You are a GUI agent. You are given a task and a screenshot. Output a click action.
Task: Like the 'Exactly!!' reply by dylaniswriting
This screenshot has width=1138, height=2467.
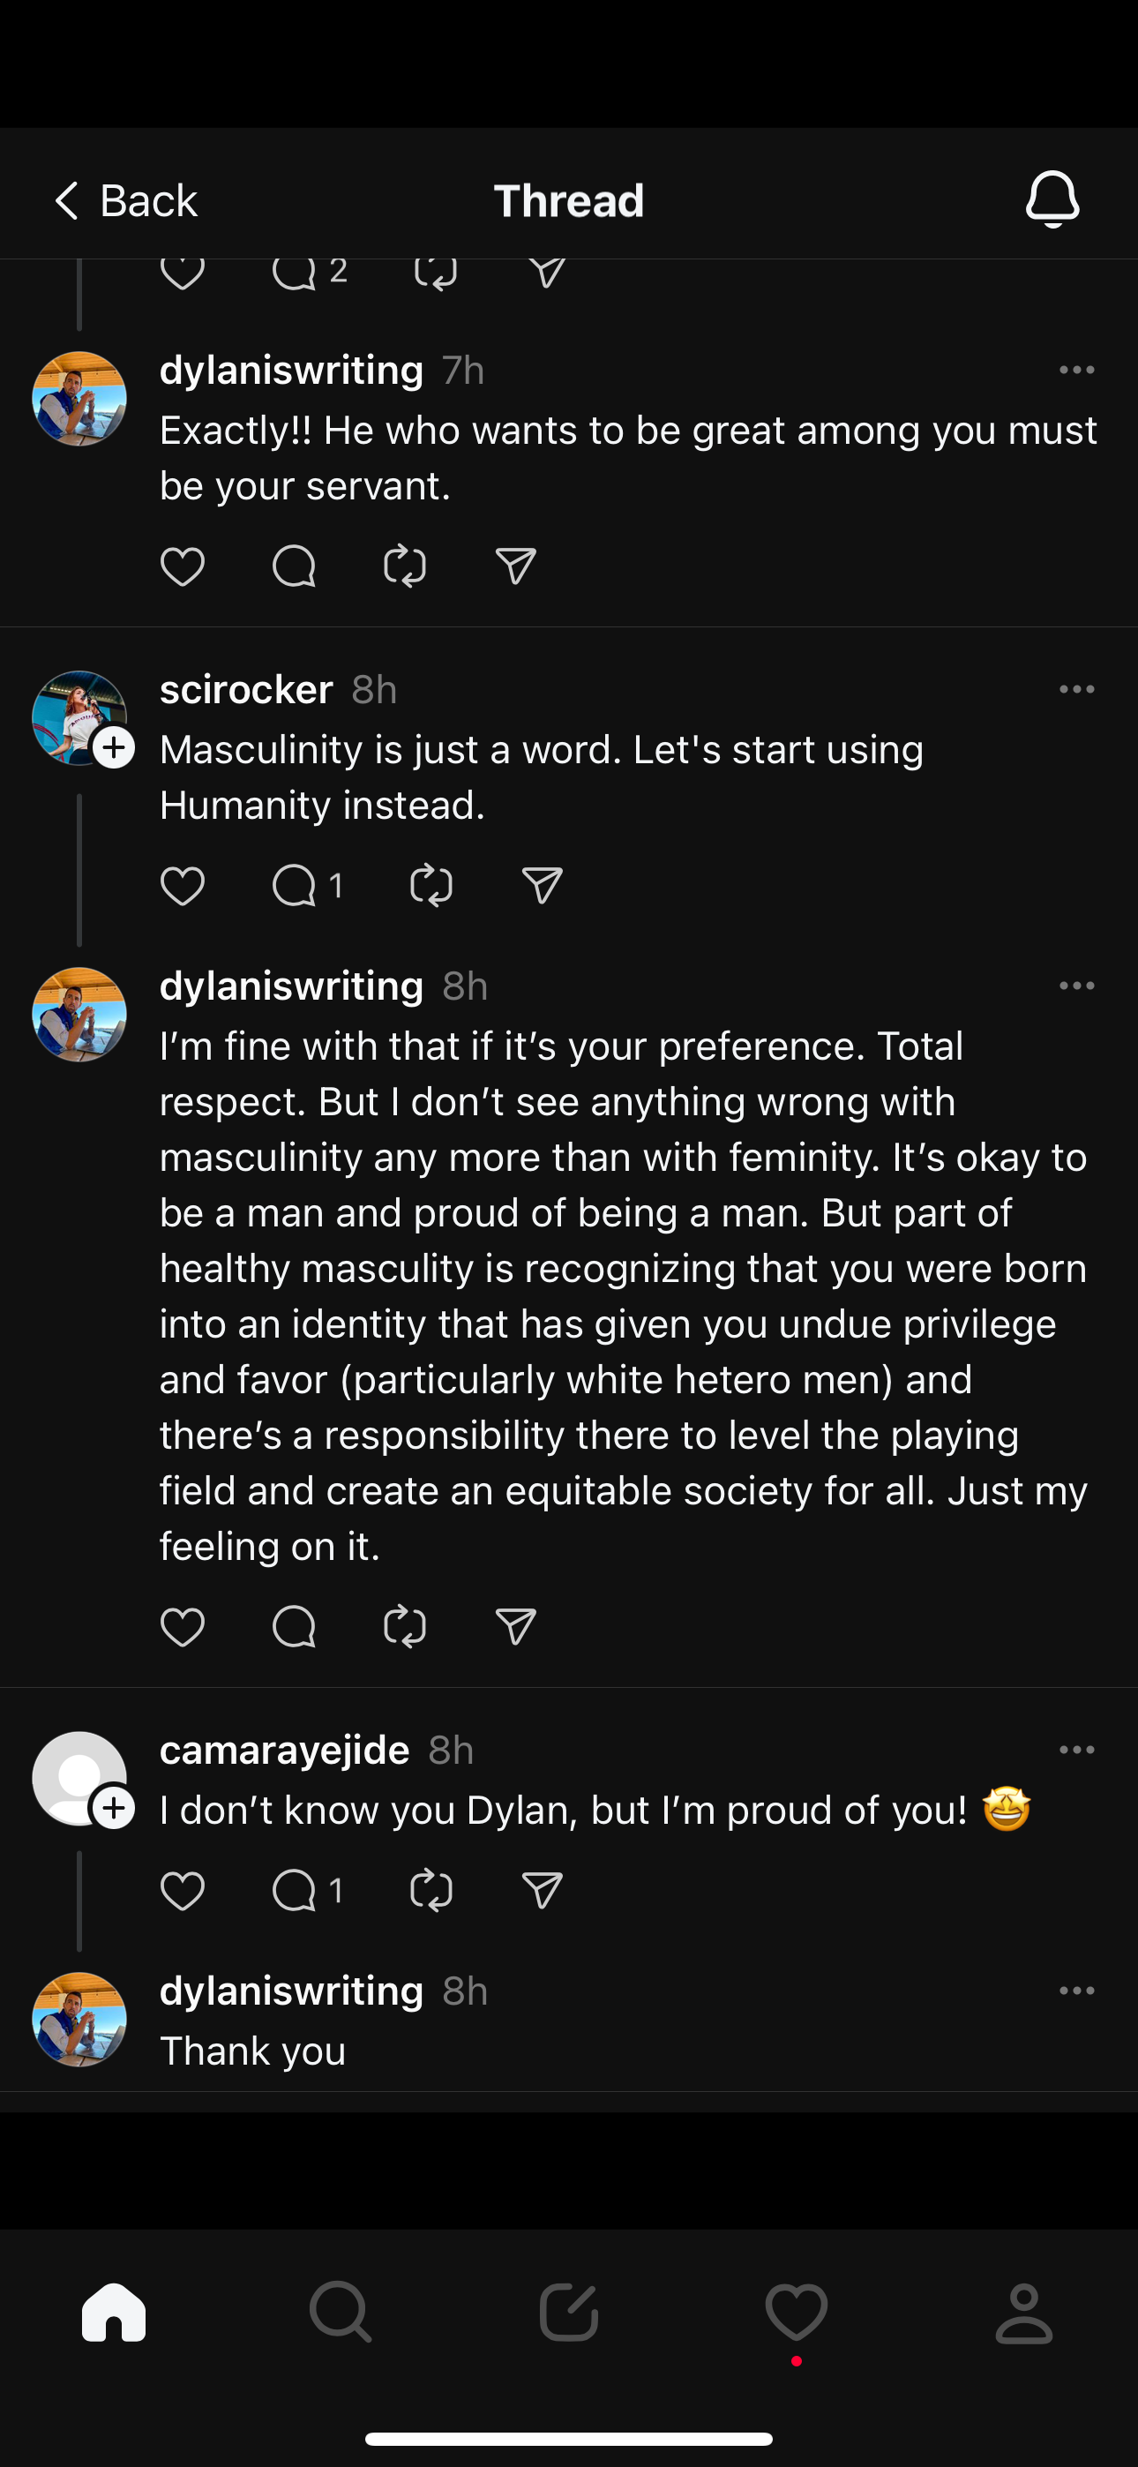[x=182, y=566]
